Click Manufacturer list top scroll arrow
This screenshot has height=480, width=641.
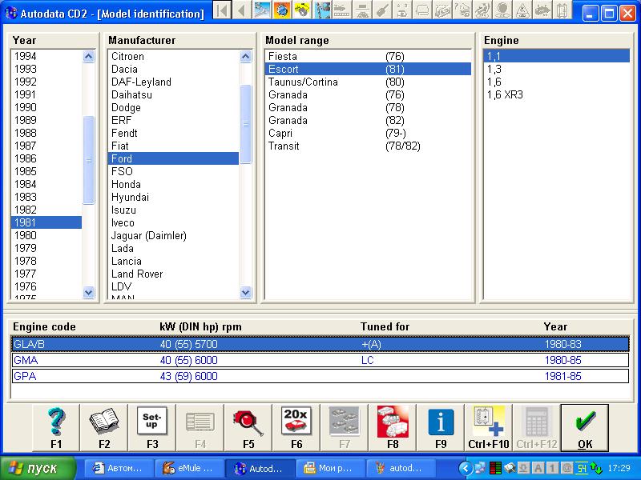pyautogui.click(x=245, y=56)
